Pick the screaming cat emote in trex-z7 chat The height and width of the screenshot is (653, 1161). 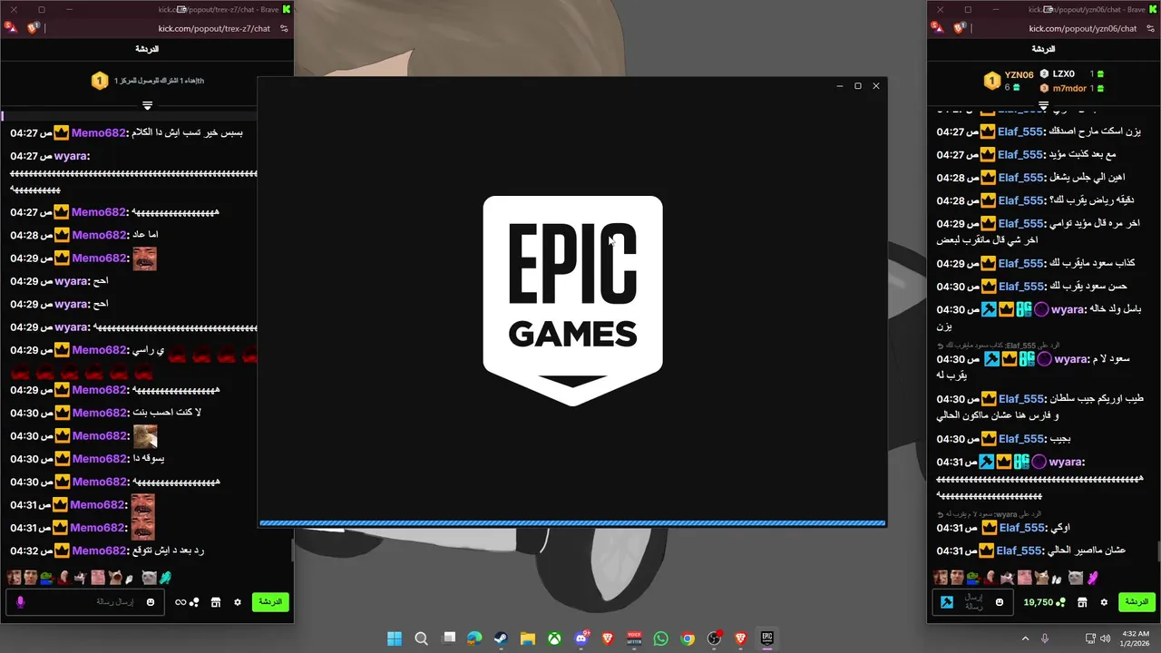point(115,578)
